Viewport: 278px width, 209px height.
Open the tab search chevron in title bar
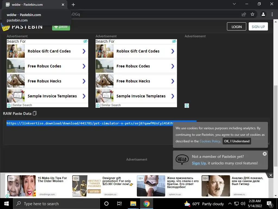pos(234,4)
